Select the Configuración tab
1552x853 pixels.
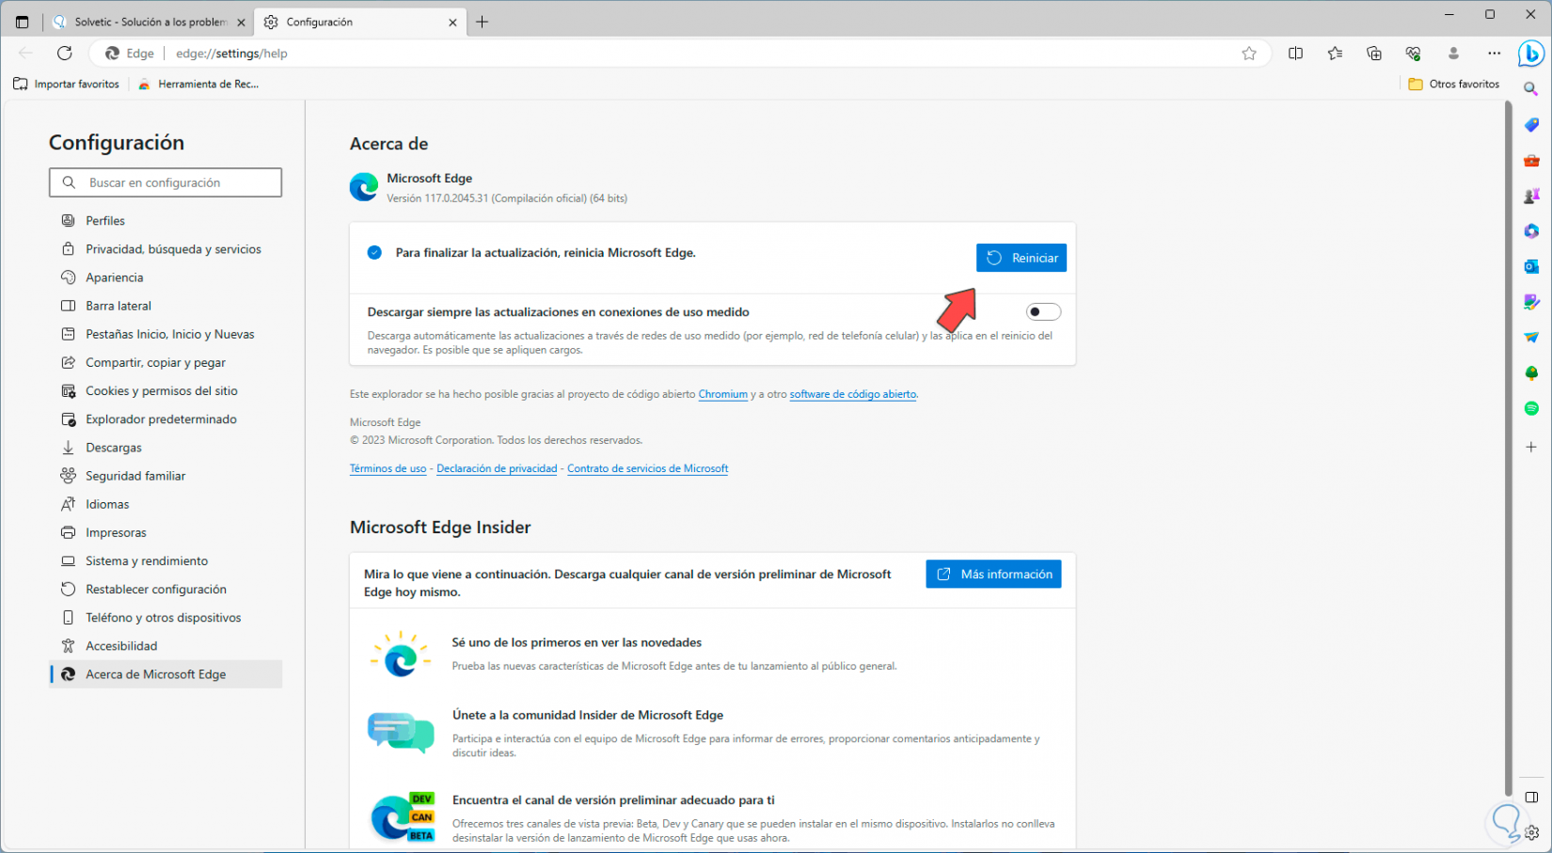pyautogui.click(x=361, y=22)
